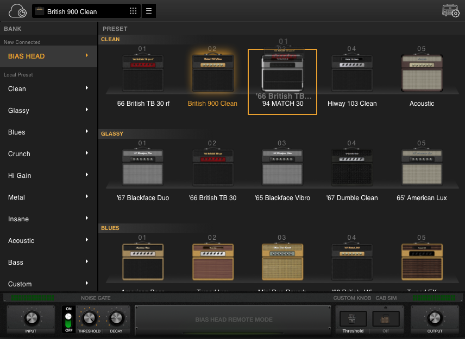Click the grid view icon beside preset name
The height and width of the screenshot is (339, 465).
[x=133, y=10]
